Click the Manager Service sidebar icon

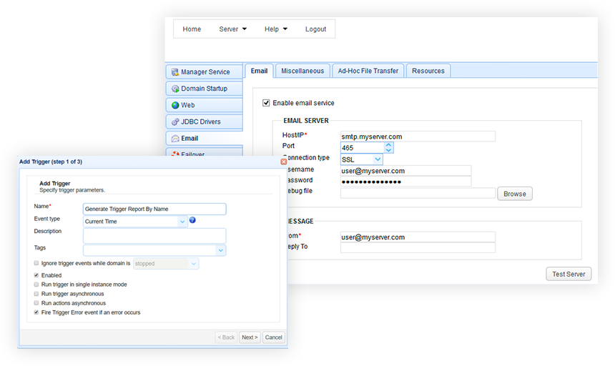(x=174, y=72)
